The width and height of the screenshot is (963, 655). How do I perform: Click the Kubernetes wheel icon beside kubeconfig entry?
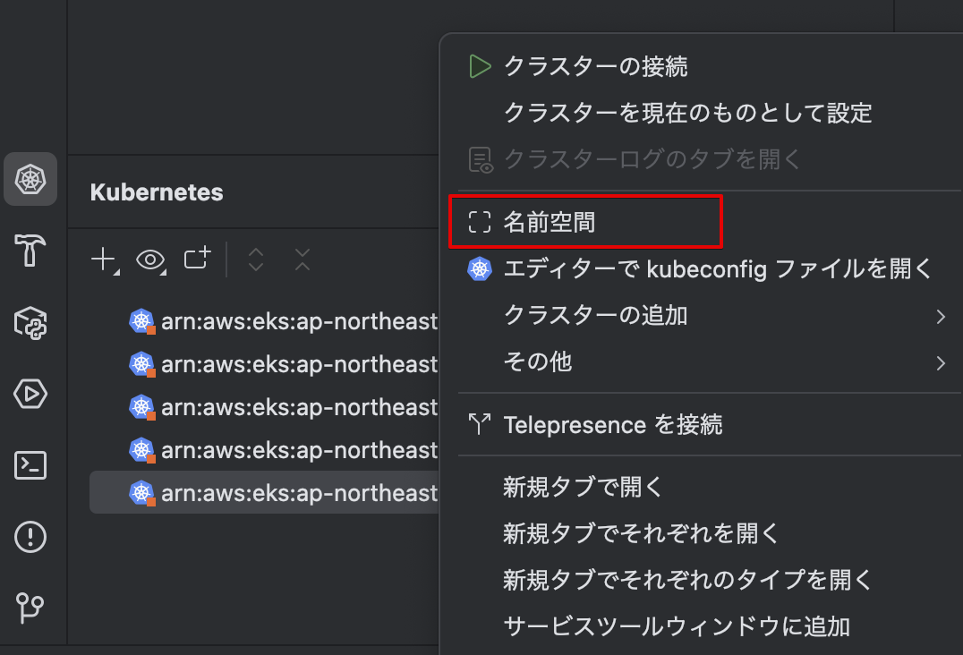click(480, 268)
